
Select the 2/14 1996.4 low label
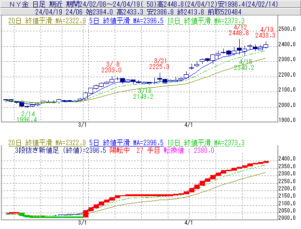[27, 117]
